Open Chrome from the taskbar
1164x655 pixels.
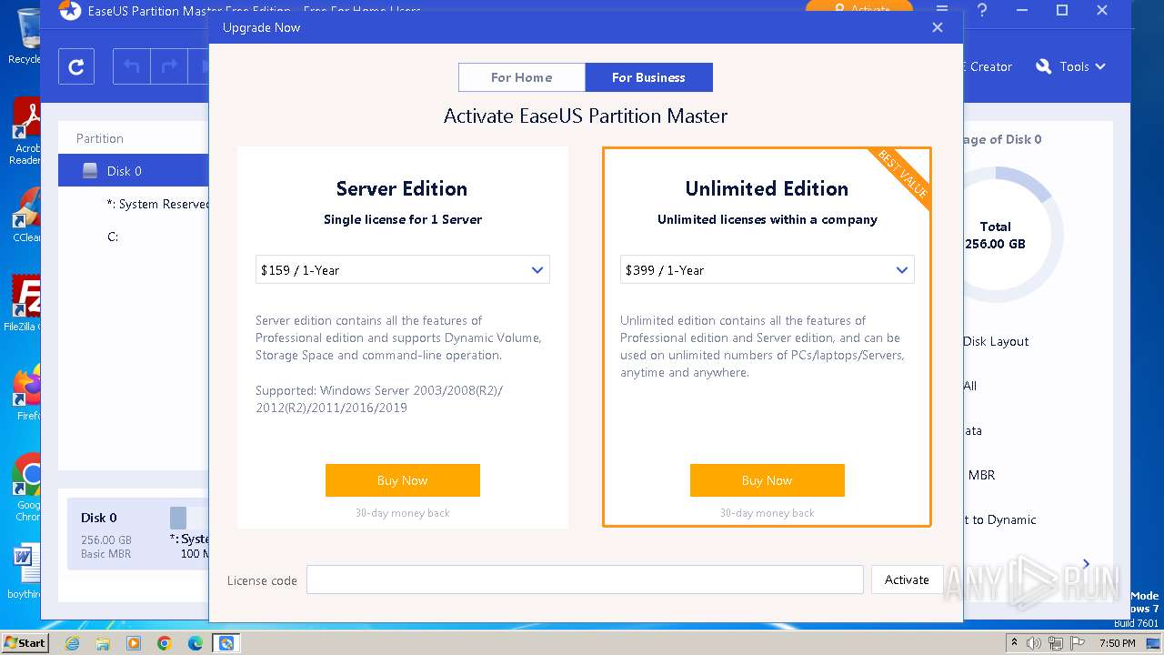pos(165,643)
